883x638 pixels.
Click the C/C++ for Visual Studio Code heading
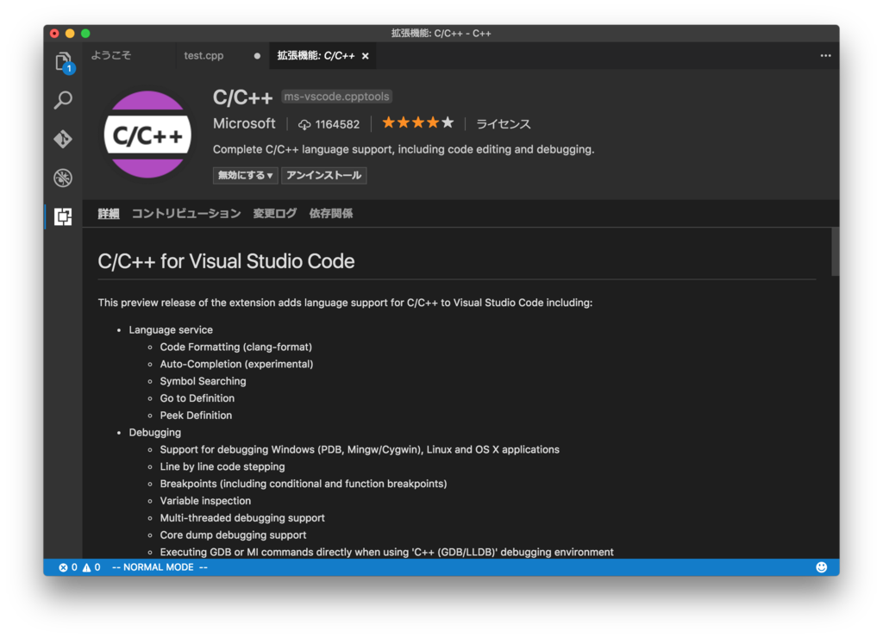[x=227, y=261]
